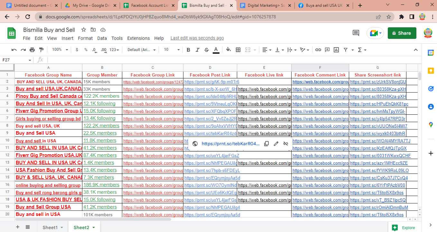Start a Google Meet call
The image size is (437, 232).
coord(375,33)
